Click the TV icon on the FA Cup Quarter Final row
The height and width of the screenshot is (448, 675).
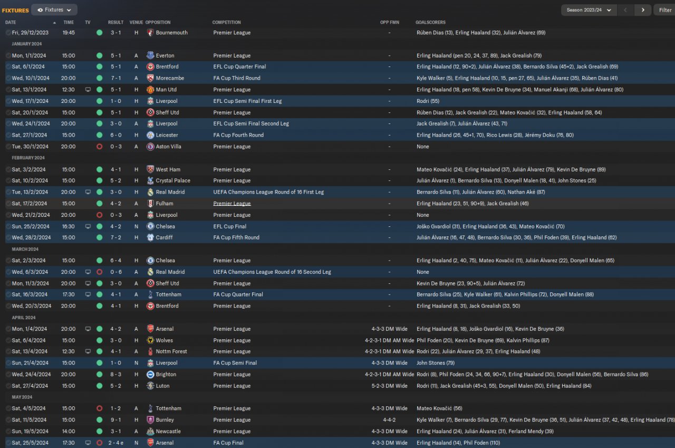point(88,294)
